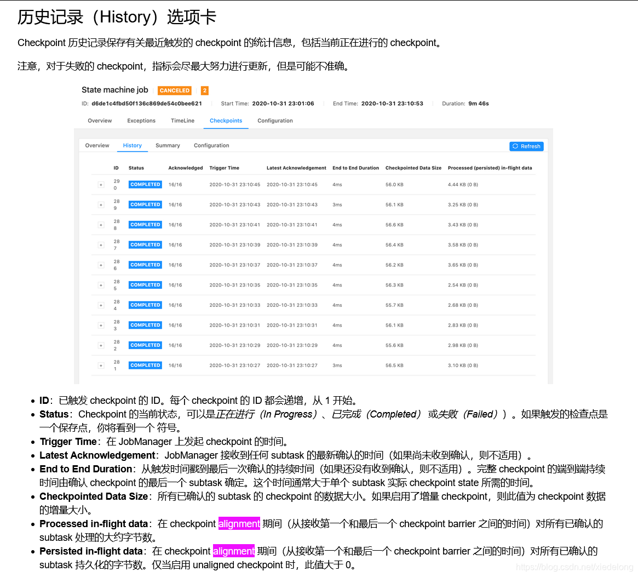
Task: Click COMPLETED badge for checkpoint 290
Action: pos(145,185)
